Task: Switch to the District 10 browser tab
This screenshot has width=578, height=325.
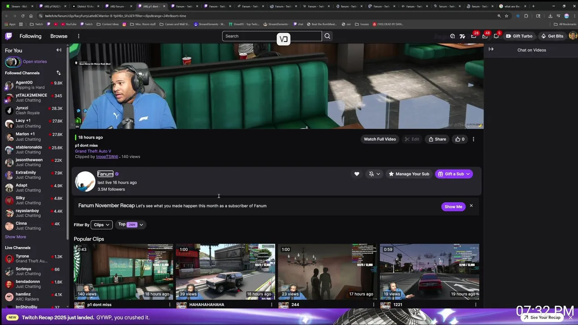Action: [x=86, y=6]
